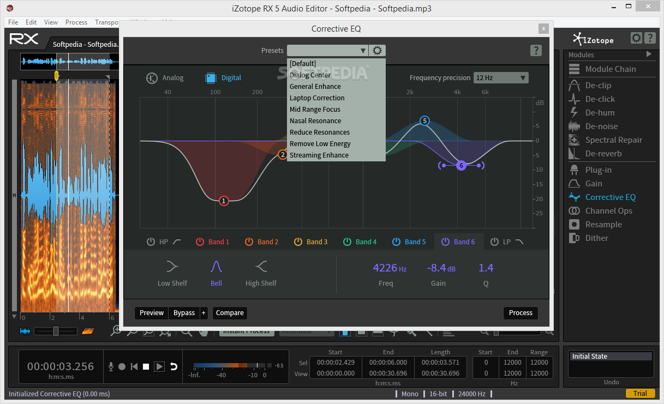Image resolution: width=664 pixels, height=404 pixels.
Task: Switch EQ to Digital mode
Action: 223,78
